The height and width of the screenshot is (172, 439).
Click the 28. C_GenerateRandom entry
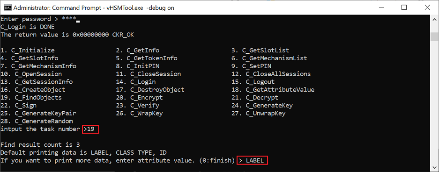click(x=37, y=121)
